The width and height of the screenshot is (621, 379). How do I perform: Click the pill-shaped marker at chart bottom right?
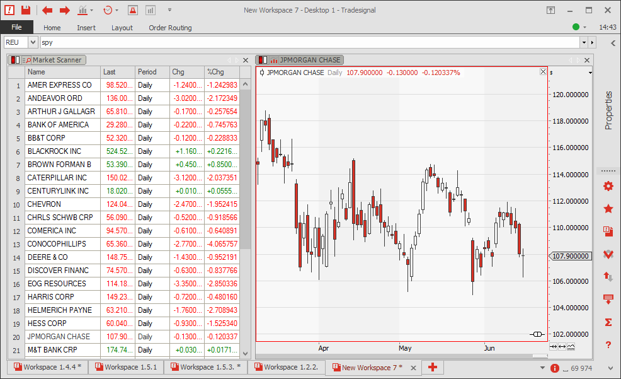tap(537, 334)
